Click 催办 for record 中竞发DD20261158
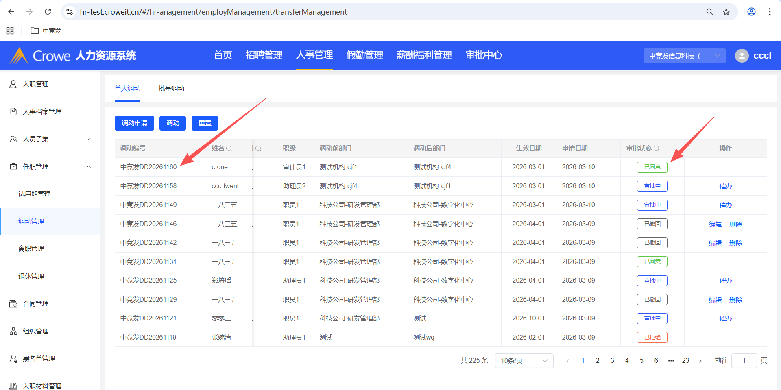Viewport: 781px width, 390px height. [725, 186]
